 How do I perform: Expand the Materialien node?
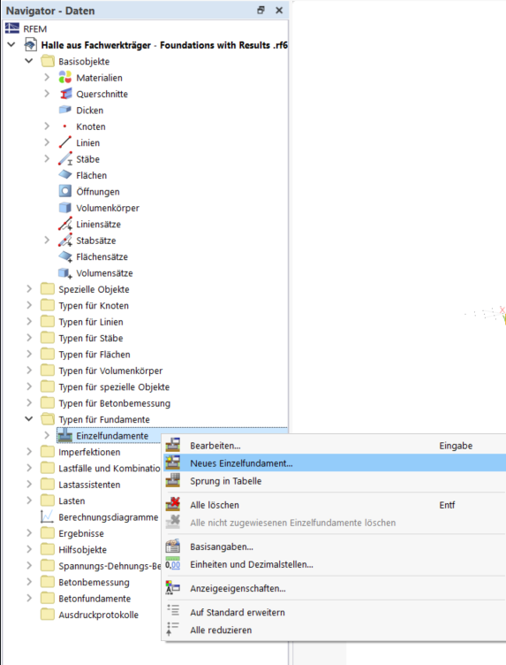[x=47, y=78]
